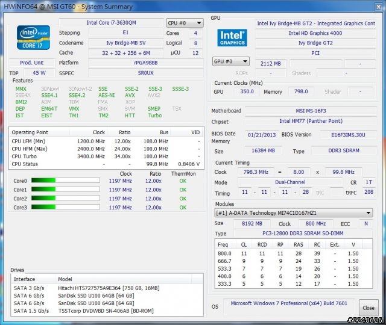Click the Intel HD Graphics 4000 field
Screen dimensions: 386x325
tap(315, 33)
